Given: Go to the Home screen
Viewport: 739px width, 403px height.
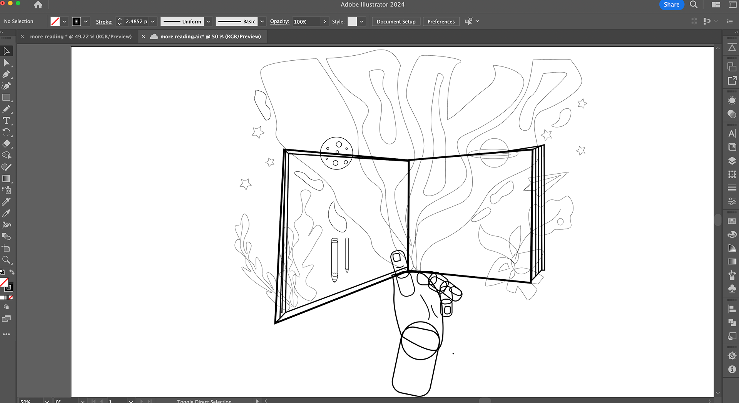Looking at the screenshot, I should tap(38, 5).
